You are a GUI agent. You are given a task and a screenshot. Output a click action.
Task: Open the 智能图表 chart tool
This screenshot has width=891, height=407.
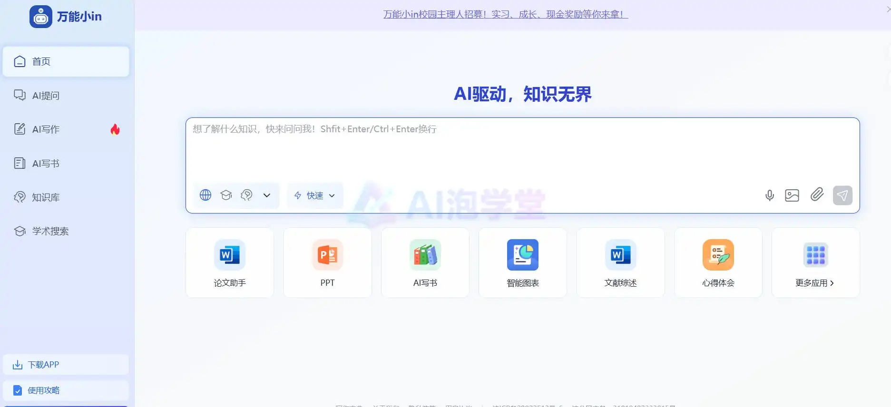pos(523,262)
